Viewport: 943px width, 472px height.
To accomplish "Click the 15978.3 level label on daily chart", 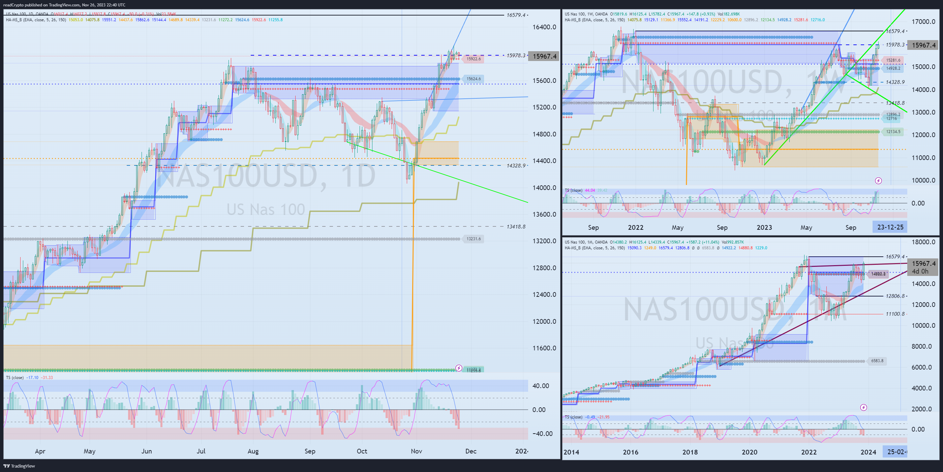I will click(516, 55).
